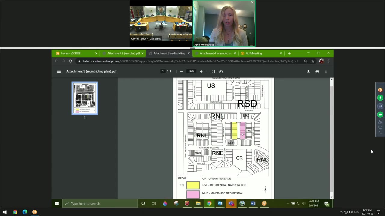Open Microsoft Edge on outer taskbar
This screenshot has height=216, width=385.
click(x=25, y=212)
